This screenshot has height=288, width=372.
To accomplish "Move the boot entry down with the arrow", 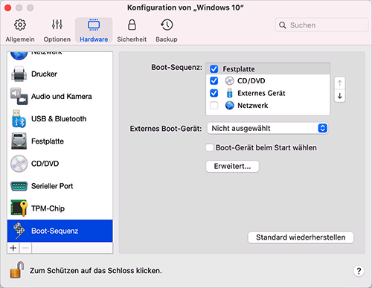I will click(340, 96).
